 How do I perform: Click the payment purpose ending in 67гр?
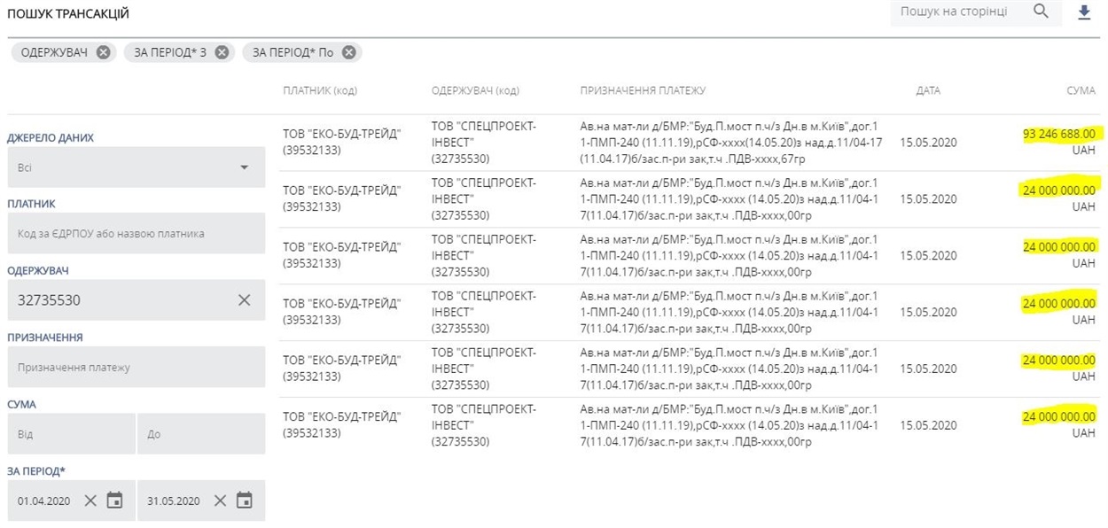(731, 143)
